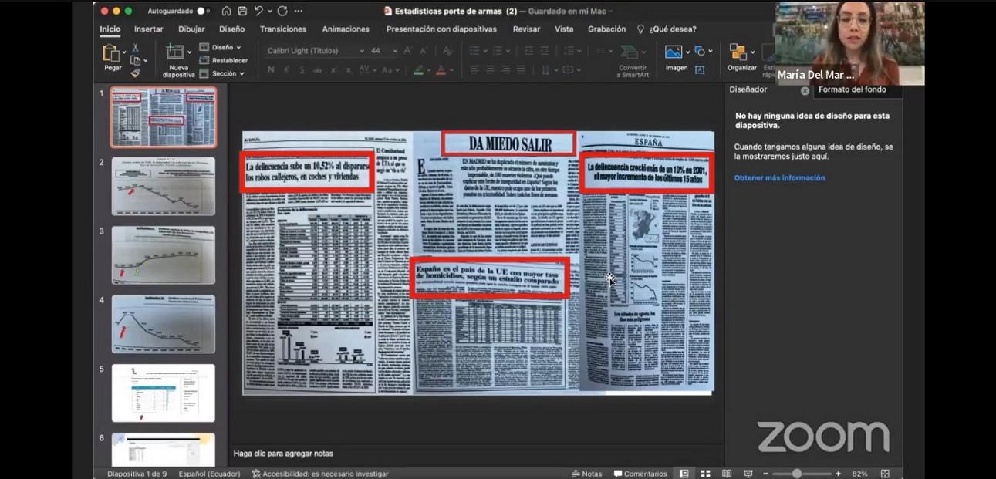Click the save icon in title bar
Screen dimensions: 996x479
[242, 11]
